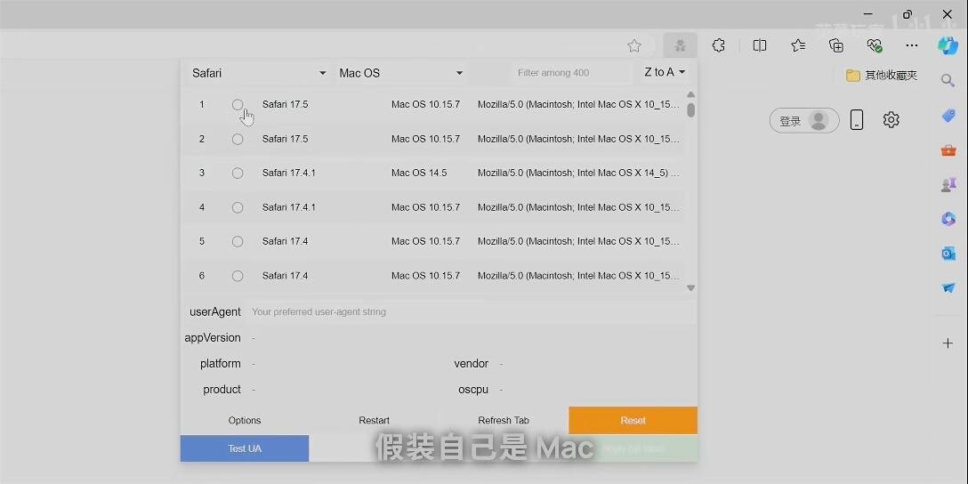Click the list scrollbar down arrow
The image size is (968, 484).
tap(690, 287)
